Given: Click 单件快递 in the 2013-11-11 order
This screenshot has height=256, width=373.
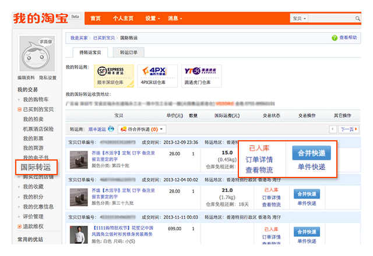Looking at the screenshot, I should [307, 241].
